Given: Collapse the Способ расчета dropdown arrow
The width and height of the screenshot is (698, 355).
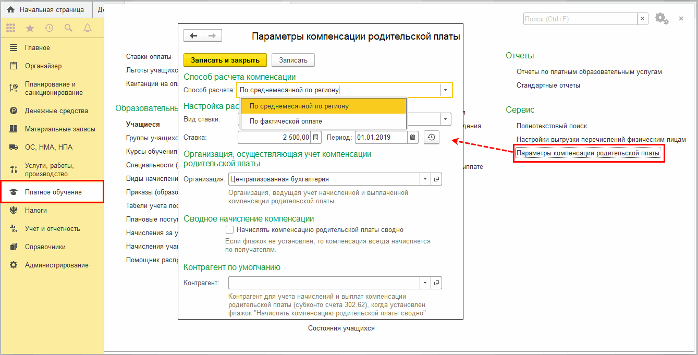Looking at the screenshot, I should pos(446,90).
